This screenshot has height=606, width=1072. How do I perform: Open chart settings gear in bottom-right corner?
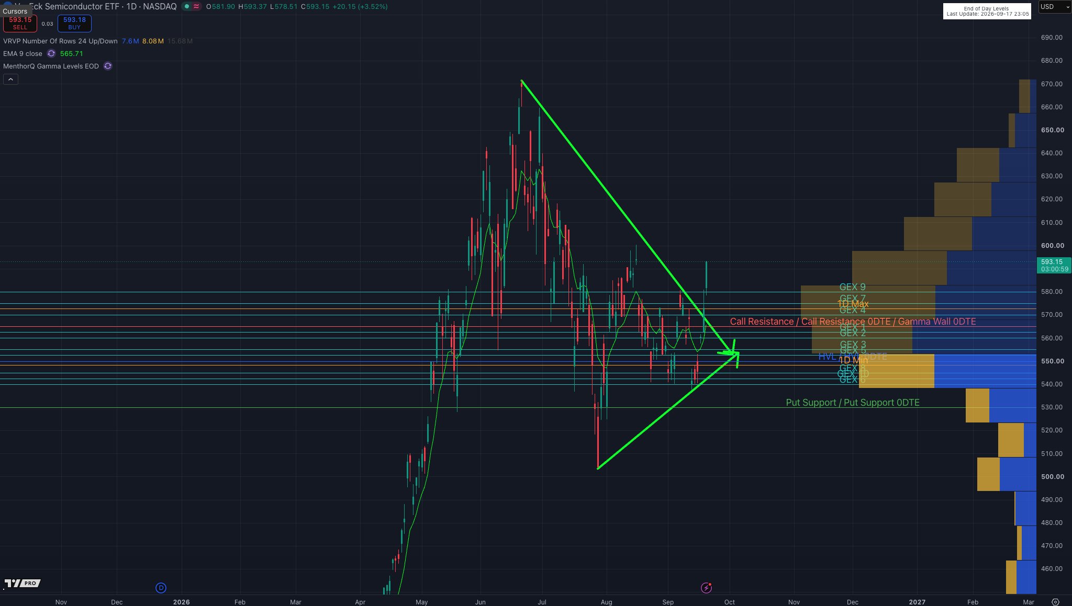(x=1055, y=602)
